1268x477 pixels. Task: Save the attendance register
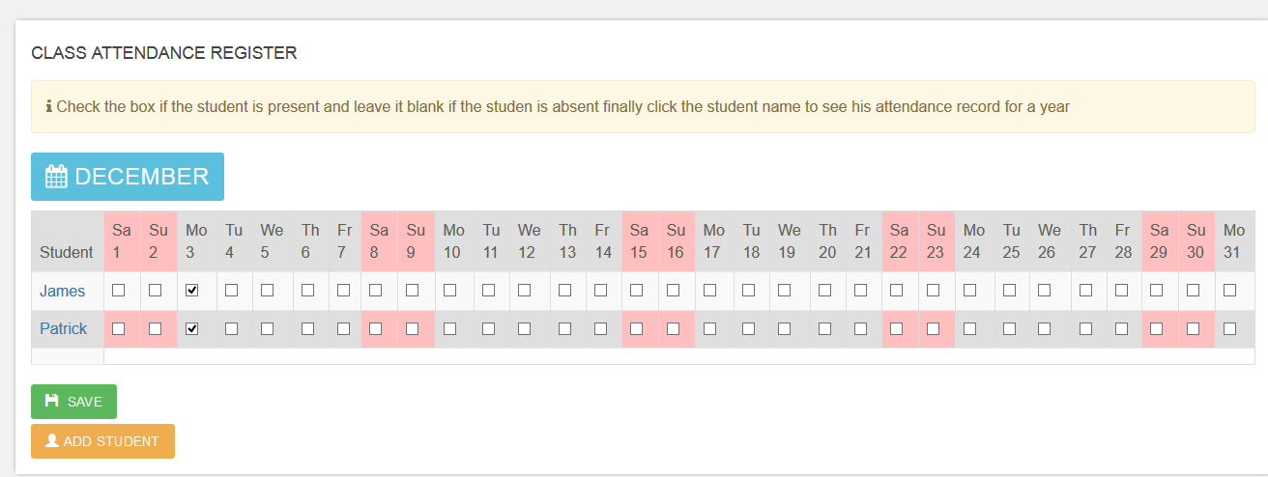tap(73, 402)
